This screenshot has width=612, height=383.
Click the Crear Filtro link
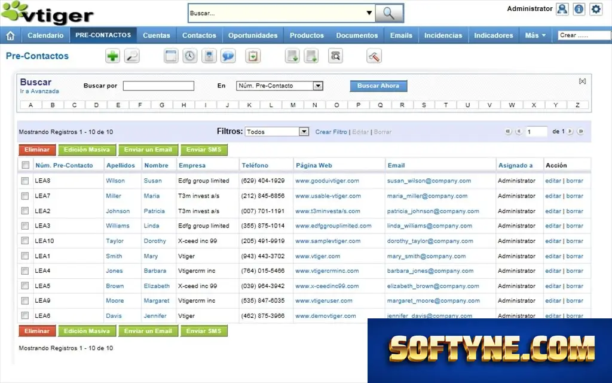[331, 132]
